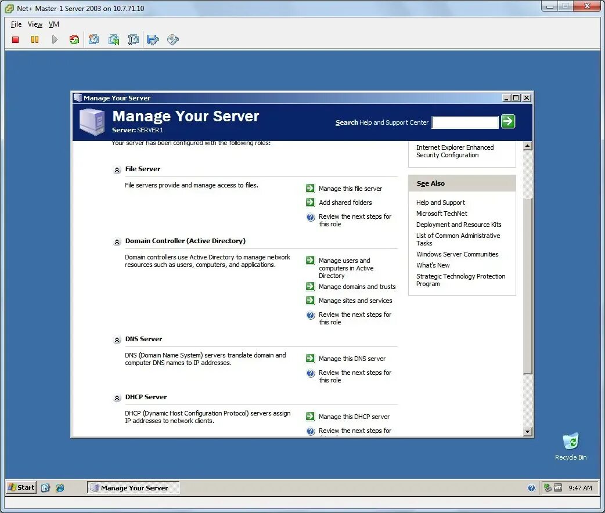605x513 pixels.
Task: Launch Internet Explorer from quick launch
Action: [60, 487]
